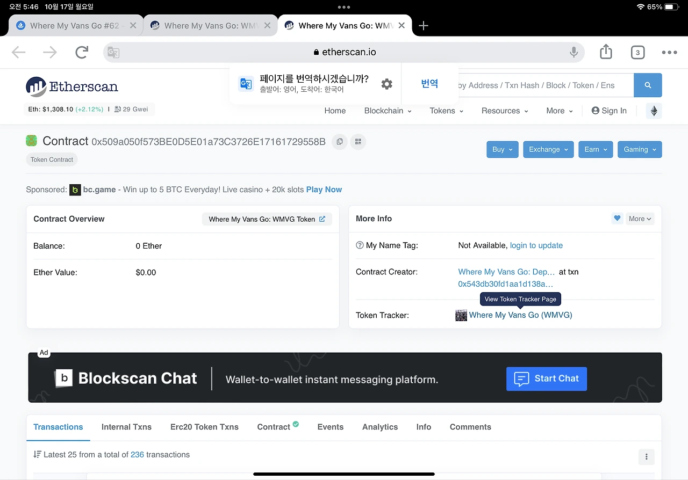Image resolution: width=688 pixels, height=480 pixels.
Task: Open a new browser tab
Action: [x=424, y=26]
